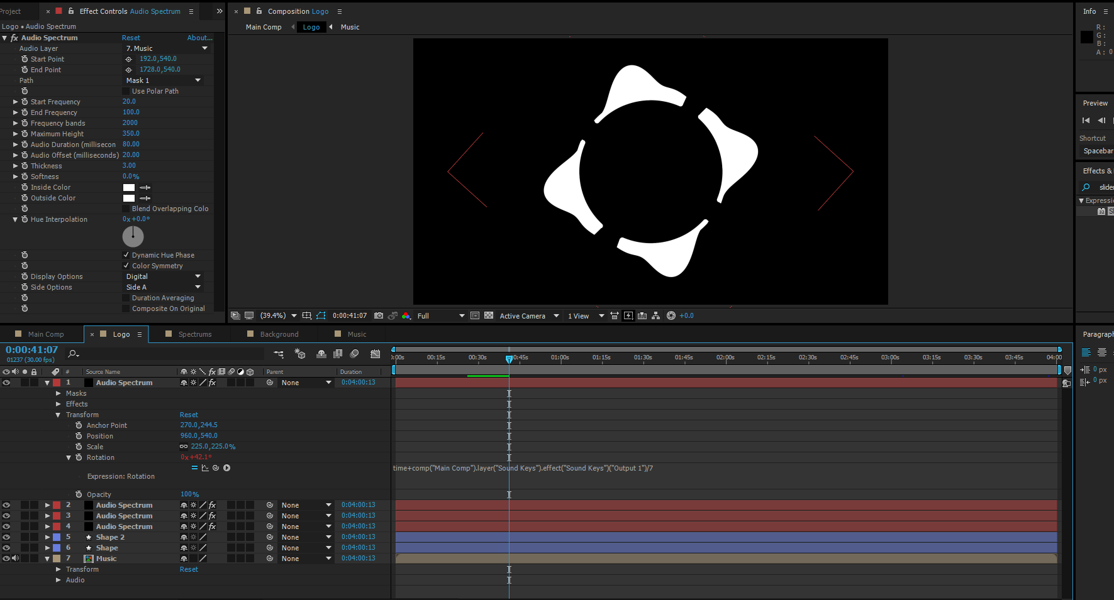This screenshot has width=1114, height=600.
Task: Open the Graph Editor in timeline
Action: (376, 354)
